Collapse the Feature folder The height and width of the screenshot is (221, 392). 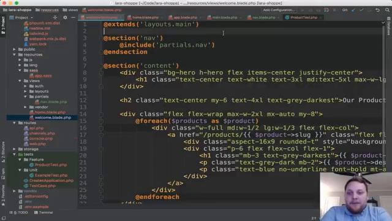pos(20,160)
